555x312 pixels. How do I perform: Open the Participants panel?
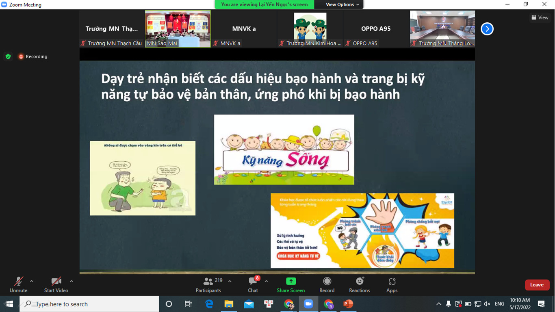point(208,284)
